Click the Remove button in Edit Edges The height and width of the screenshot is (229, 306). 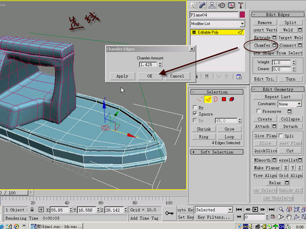coord(264,23)
